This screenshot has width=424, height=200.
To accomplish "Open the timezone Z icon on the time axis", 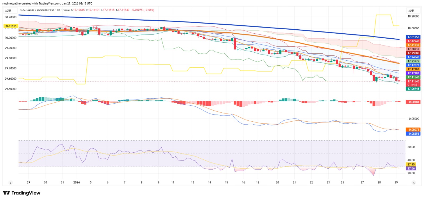I will point(11,183).
